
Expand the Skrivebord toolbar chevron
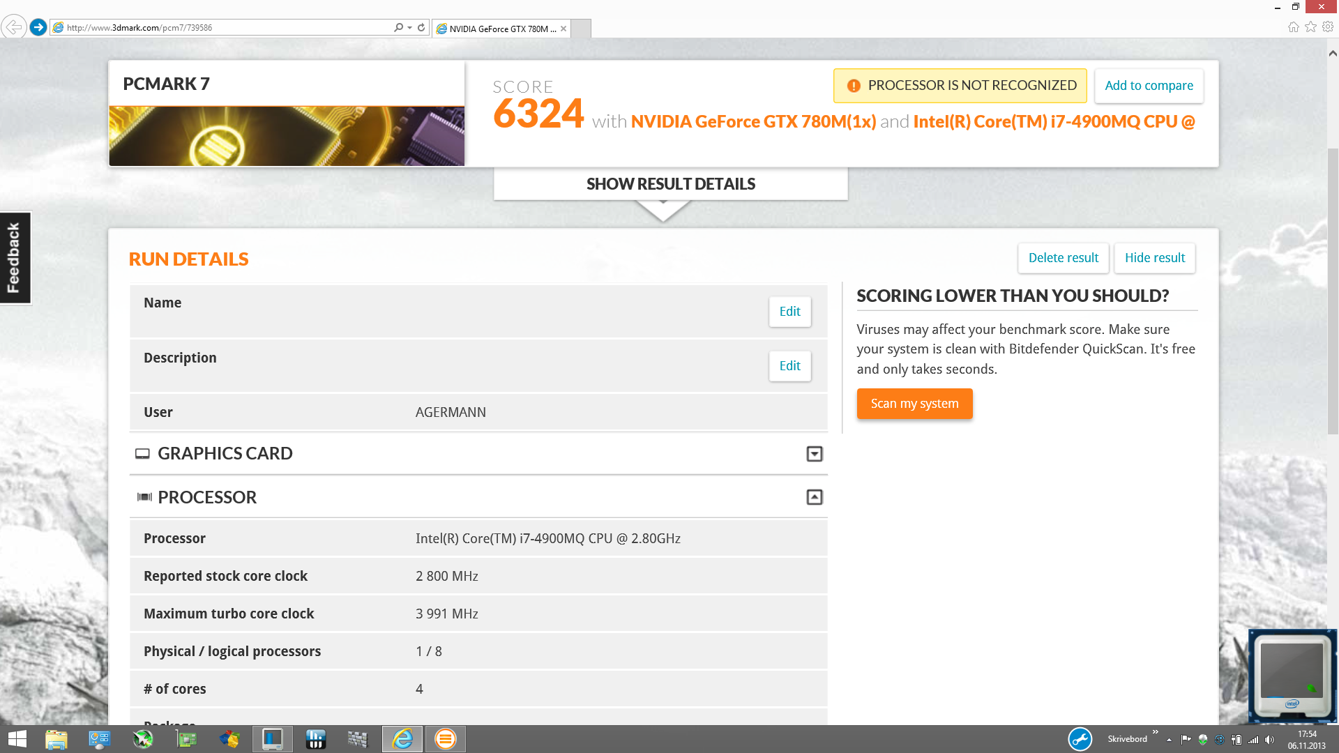[x=1156, y=732]
